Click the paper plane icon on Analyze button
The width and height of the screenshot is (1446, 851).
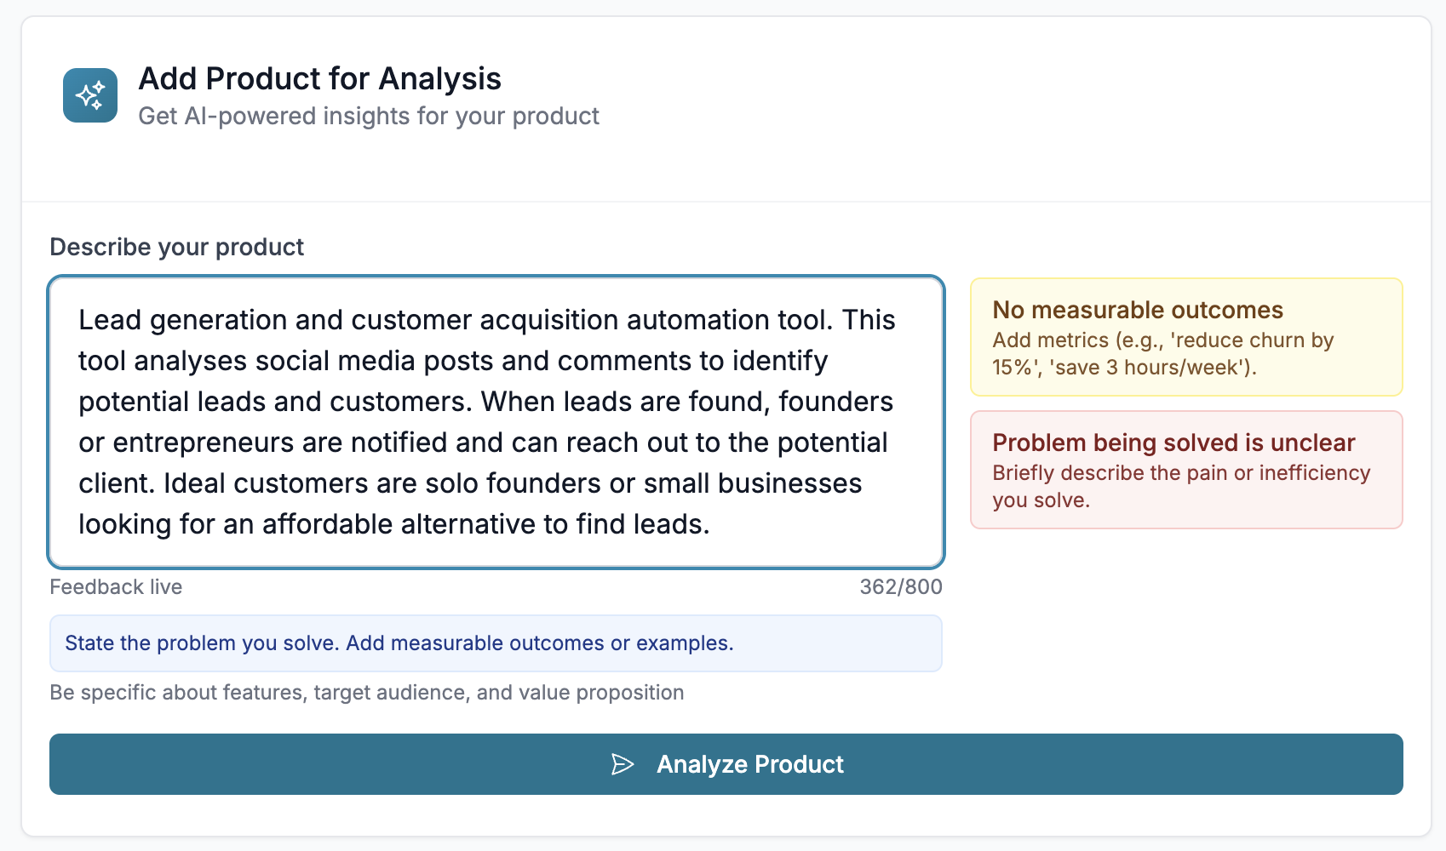click(623, 764)
